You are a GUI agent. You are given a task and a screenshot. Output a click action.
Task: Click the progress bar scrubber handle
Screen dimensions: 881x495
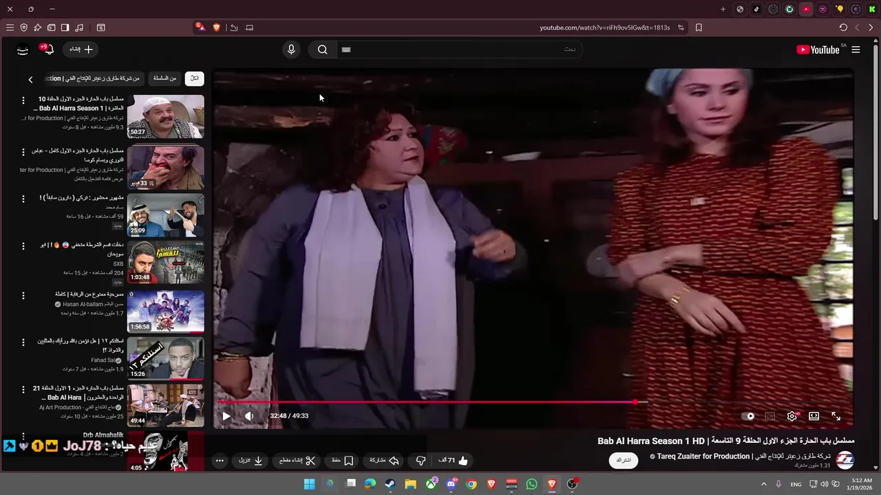635,402
